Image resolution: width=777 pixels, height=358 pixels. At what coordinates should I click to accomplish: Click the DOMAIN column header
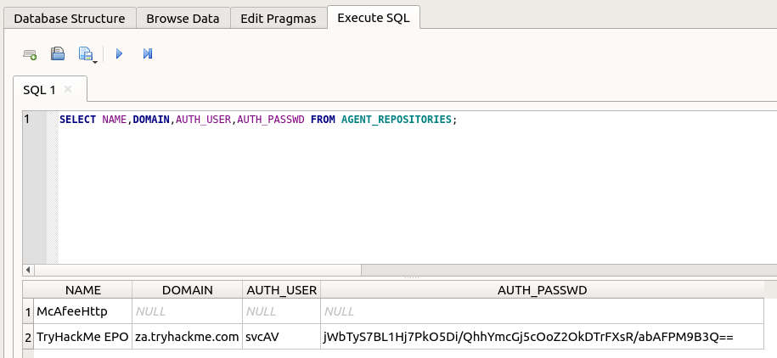click(187, 290)
